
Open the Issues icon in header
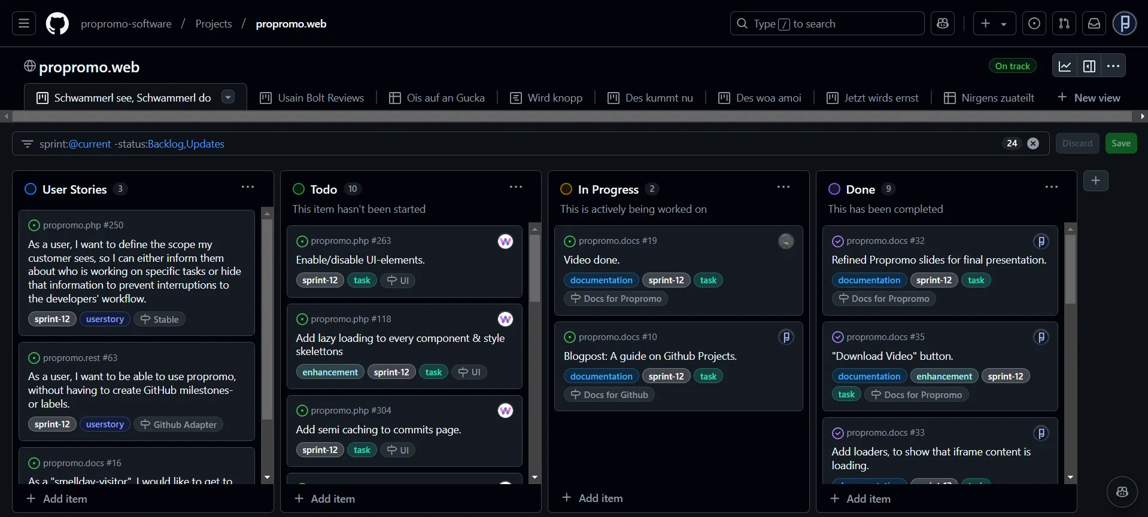tap(1034, 24)
